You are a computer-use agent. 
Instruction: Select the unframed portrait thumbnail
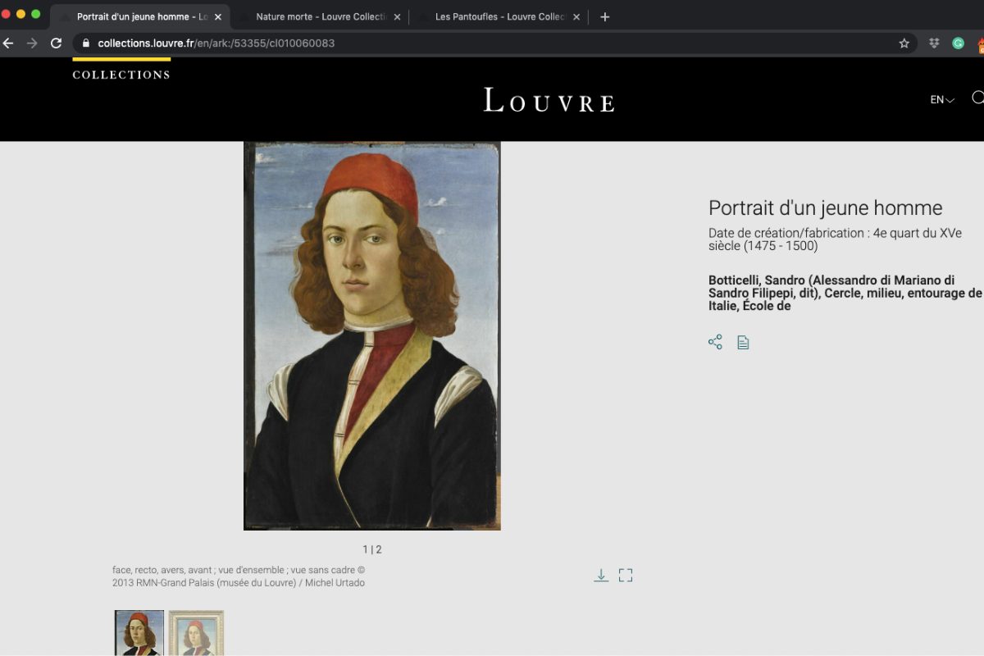[139, 633]
